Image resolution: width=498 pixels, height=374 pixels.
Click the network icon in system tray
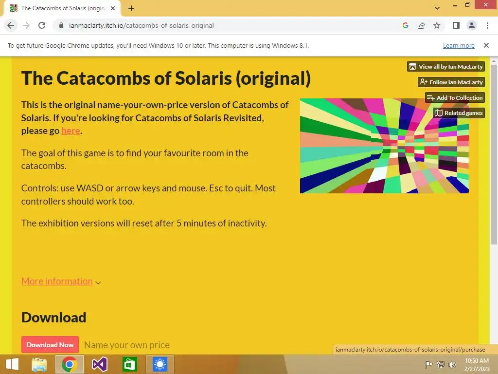441,364
